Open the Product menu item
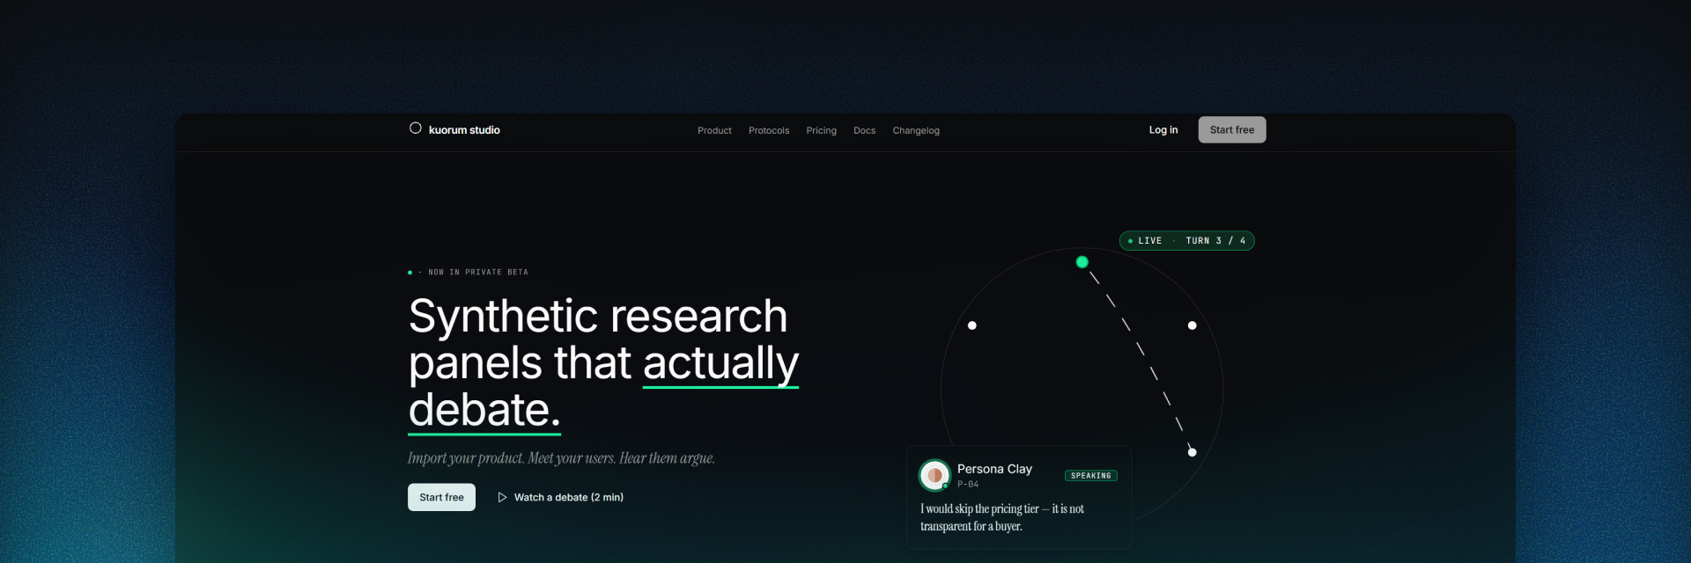Image resolution: width=1691 pixels, height=563 pixels. click(714, 130)
